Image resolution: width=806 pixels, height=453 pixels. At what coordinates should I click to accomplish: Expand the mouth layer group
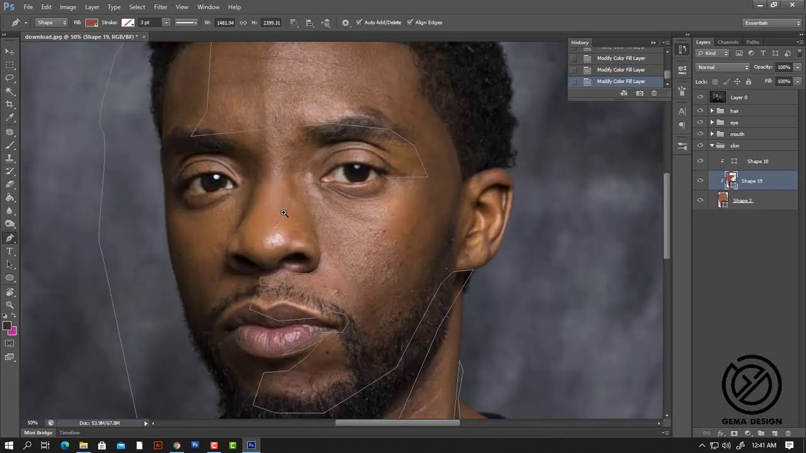point(712,134)
